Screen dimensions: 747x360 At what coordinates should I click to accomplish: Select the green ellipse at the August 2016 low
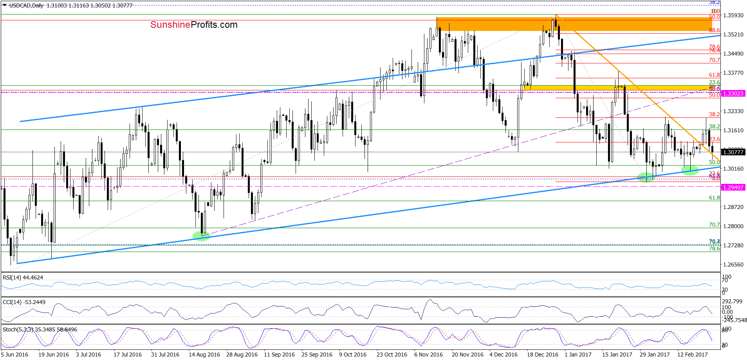[x=201, y=236]
